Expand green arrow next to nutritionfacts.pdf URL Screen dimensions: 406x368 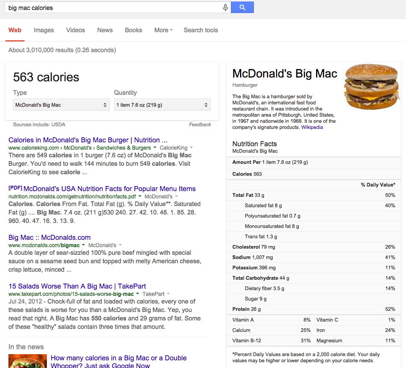click(x=140, y=196)
